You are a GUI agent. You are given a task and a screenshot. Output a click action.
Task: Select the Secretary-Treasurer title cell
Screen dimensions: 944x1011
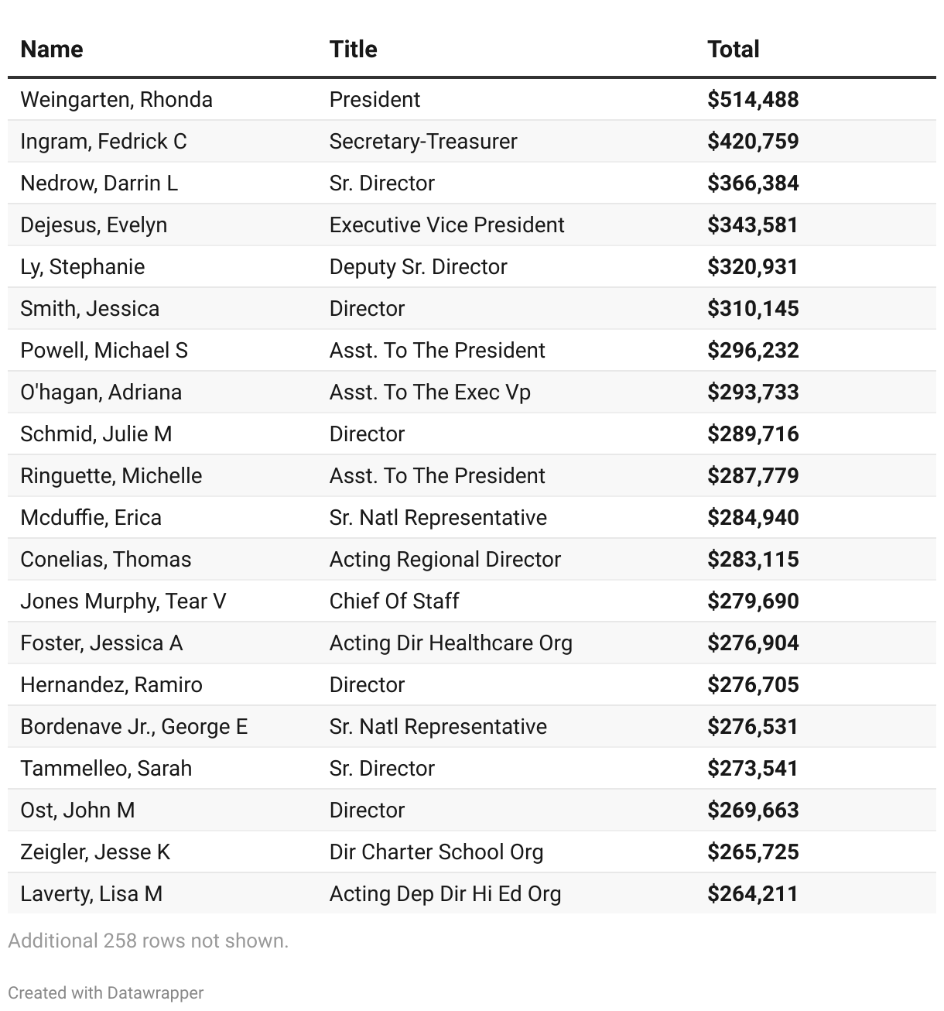click(x=423, y=142)
